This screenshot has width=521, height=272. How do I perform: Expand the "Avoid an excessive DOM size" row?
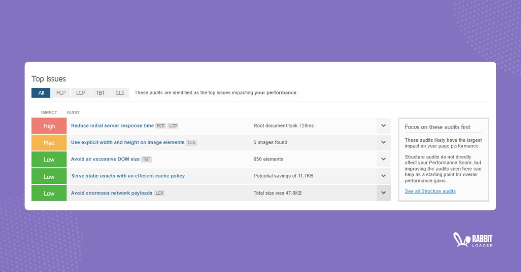click(383, 159)
